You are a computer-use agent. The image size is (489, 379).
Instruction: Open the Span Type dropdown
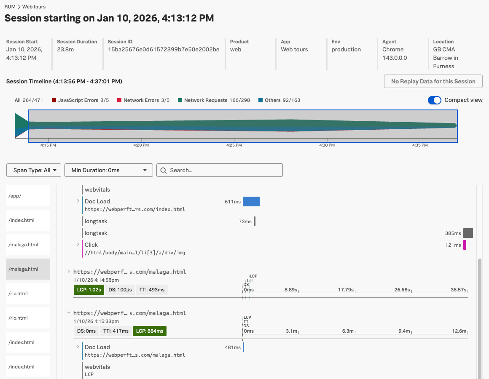[33, 170]
